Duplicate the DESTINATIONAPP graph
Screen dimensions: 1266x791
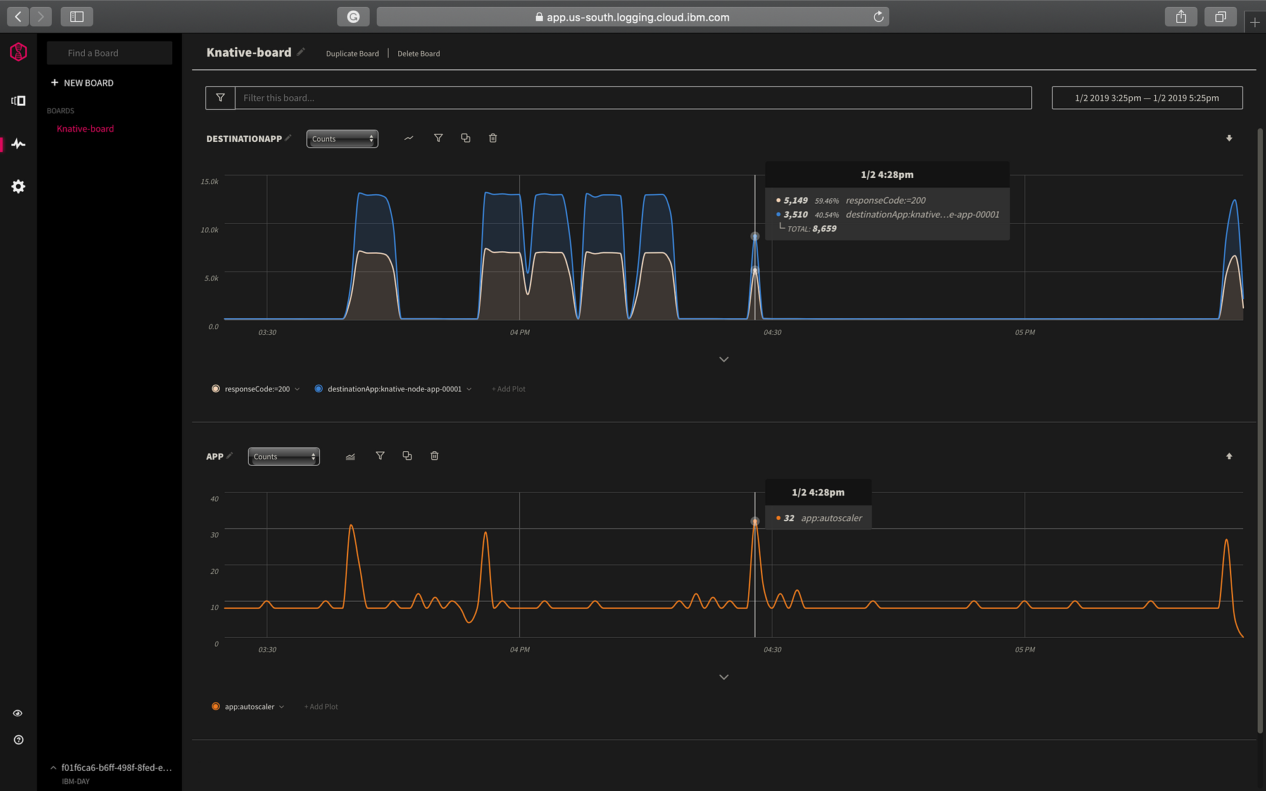(x=466, y=138)
